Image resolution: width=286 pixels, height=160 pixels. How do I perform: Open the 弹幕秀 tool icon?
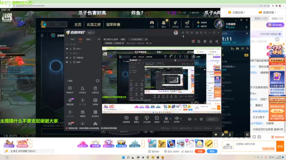click(83, 113)
